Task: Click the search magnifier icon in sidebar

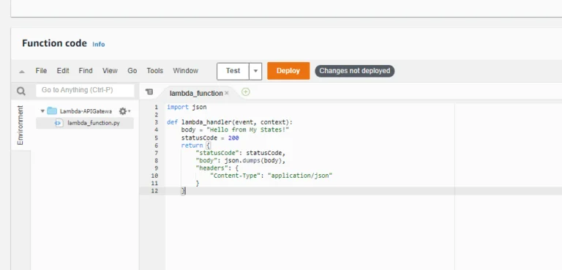Action: tap(21, 91)
